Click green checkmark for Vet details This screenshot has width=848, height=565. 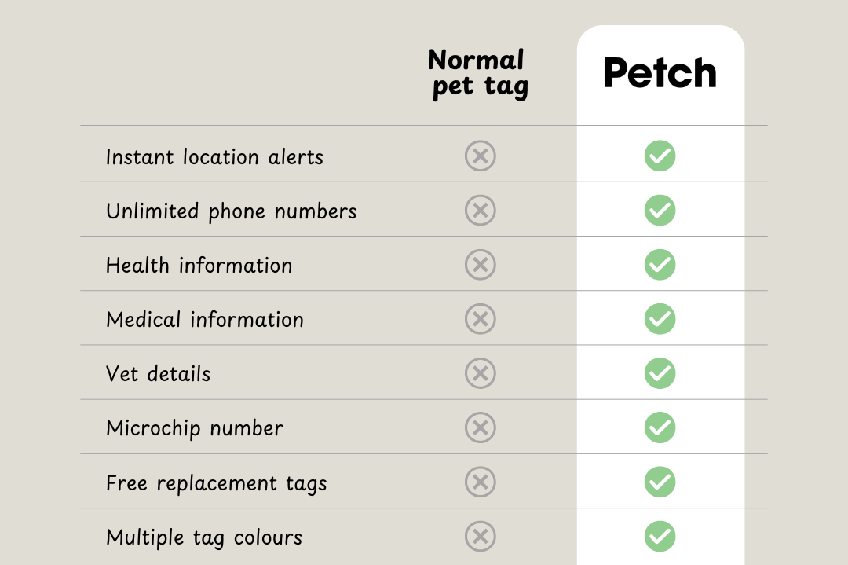pos(660,372)
